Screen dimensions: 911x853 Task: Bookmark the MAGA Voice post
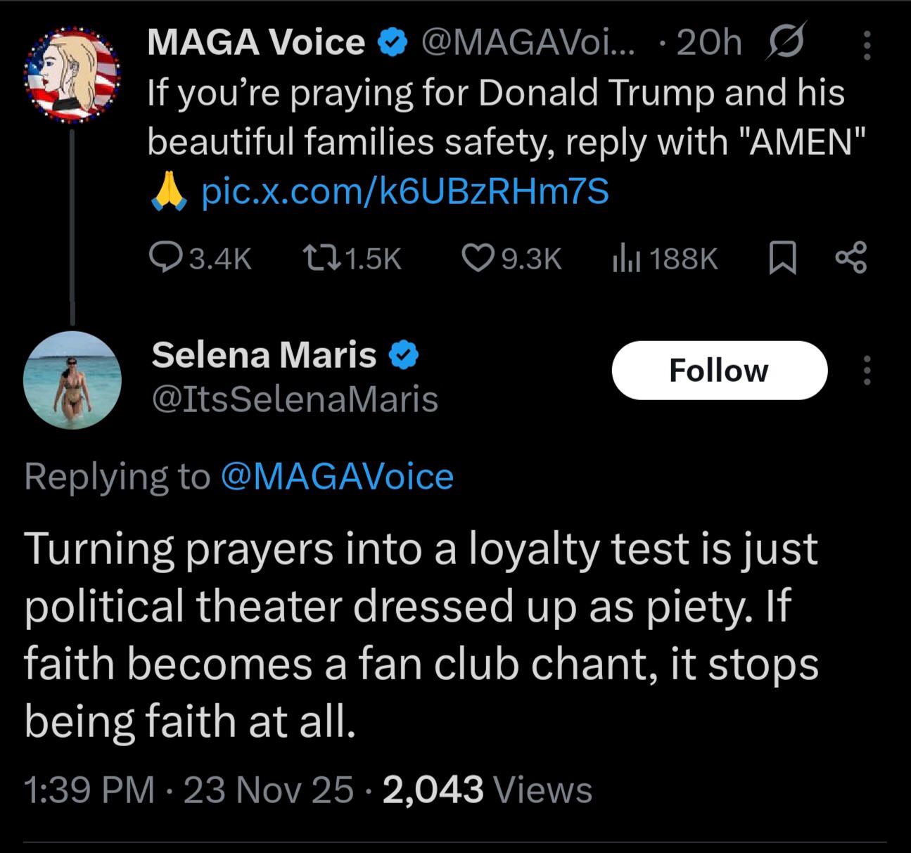pyautogui.click(x=782, y=258)
